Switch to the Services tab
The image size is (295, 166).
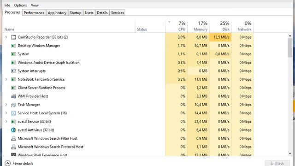[118, 13]
